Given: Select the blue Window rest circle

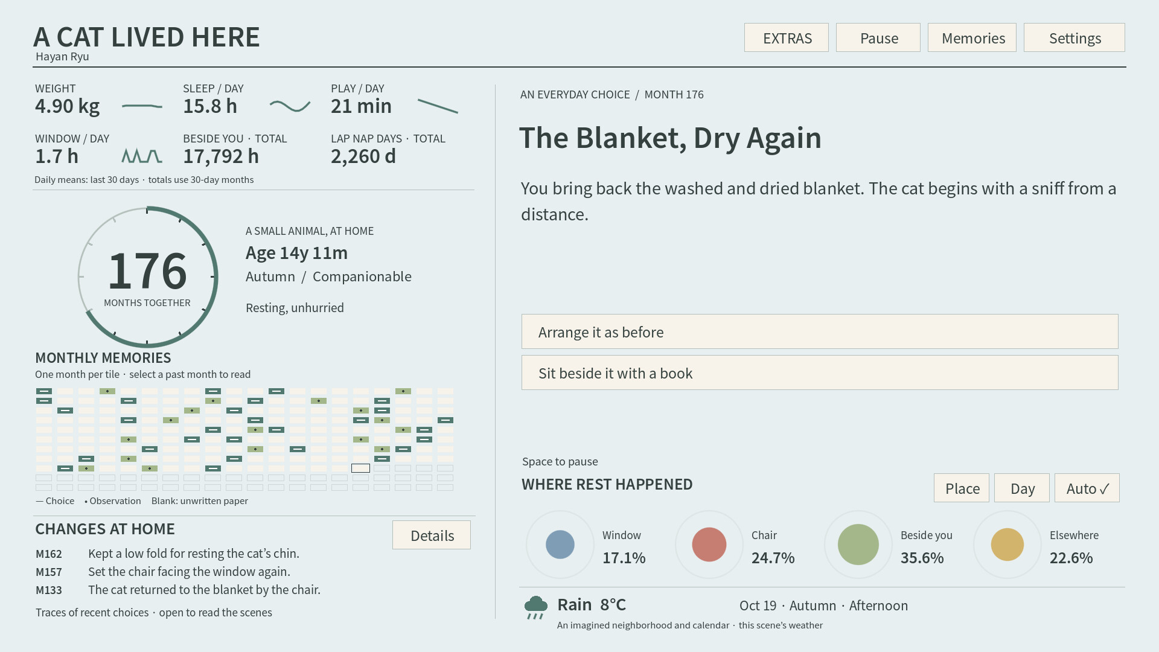Looking at the screenshot, I should 560,545.
